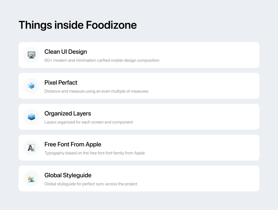Click the stacked layers icon
The width and height of the screenshot is (278, 210).
tap(32, 117)
